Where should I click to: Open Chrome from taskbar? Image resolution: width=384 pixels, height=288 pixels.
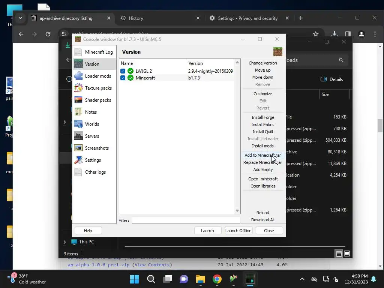point(217,279)
